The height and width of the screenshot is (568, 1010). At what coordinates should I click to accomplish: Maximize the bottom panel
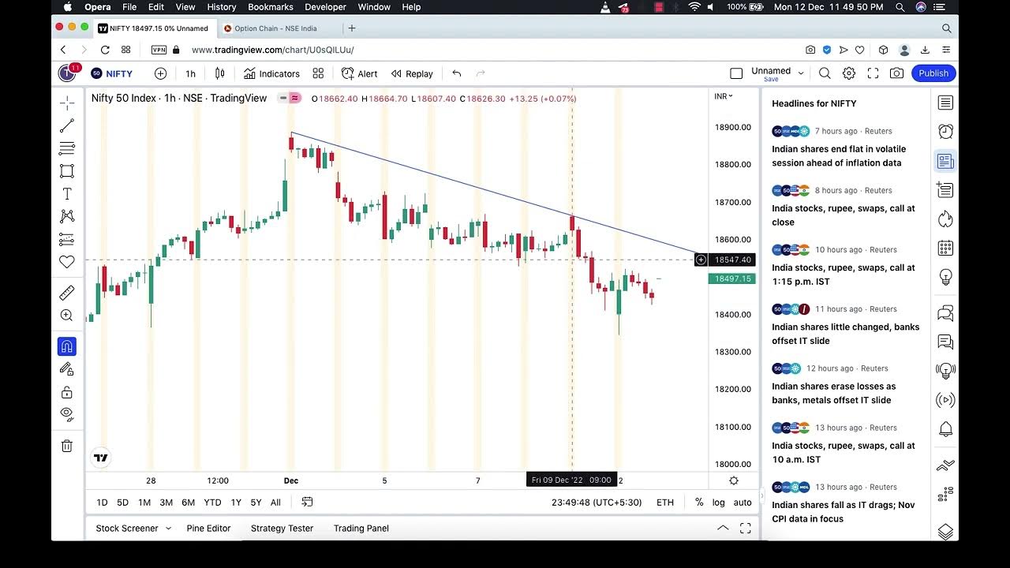(x=745, y=529)
